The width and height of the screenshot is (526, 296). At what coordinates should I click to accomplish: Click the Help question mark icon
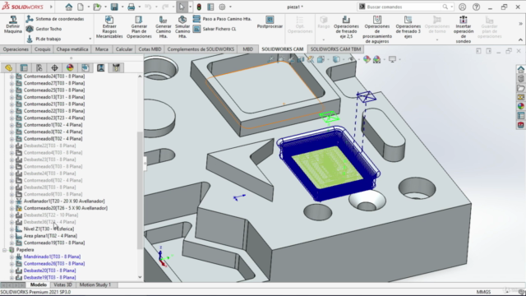pyautogui.click(x=476, y=7)
